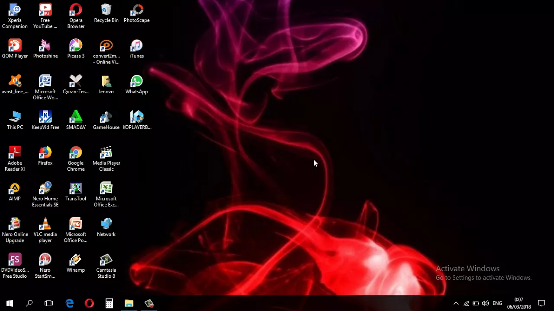Open Camtasia Studio 8 shortcut
This screenshot has height=311, width=554.
coord(106,267)
